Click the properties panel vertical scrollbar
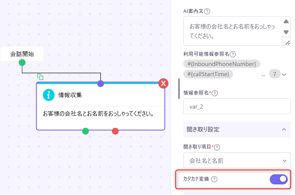Viewport: 295px width, 195px height. (x=179, y=88)
